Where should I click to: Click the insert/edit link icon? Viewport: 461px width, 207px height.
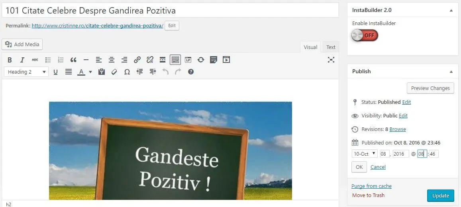[137, 60]
